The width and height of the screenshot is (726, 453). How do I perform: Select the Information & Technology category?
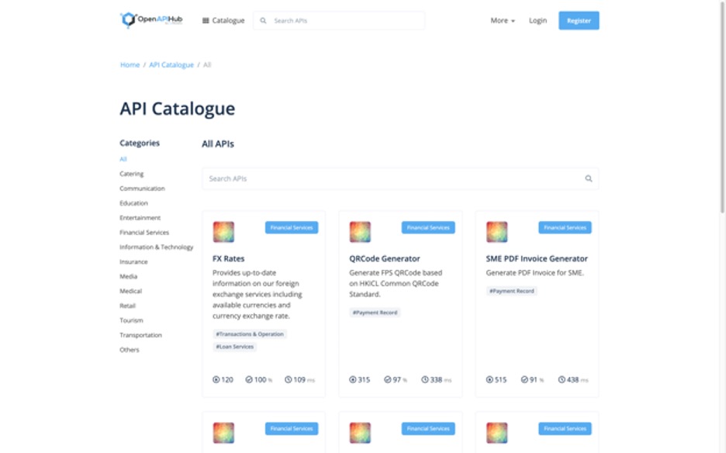coord(156,247)
